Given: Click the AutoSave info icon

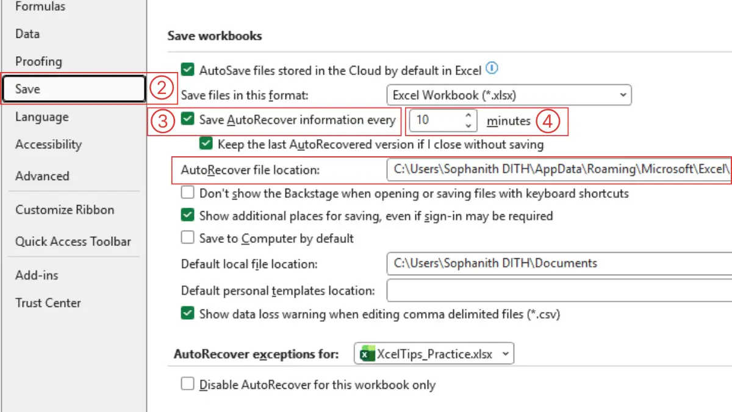Looking at the screenshot, I should click(x=492, y=68).
